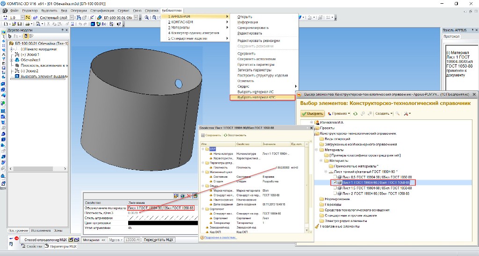Collapse the Сортамент group in properties window

point(203,209)
